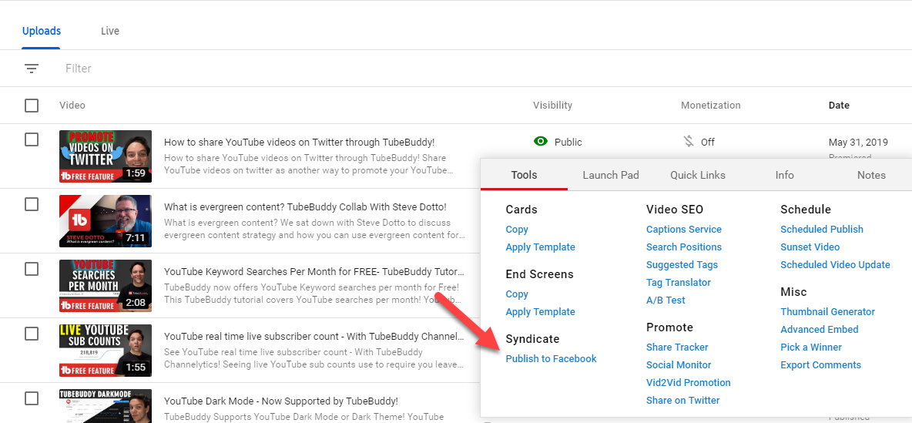
Task: Open the Live YouTube Sub Counts thumbnail
Action: [x=106, y=351]
